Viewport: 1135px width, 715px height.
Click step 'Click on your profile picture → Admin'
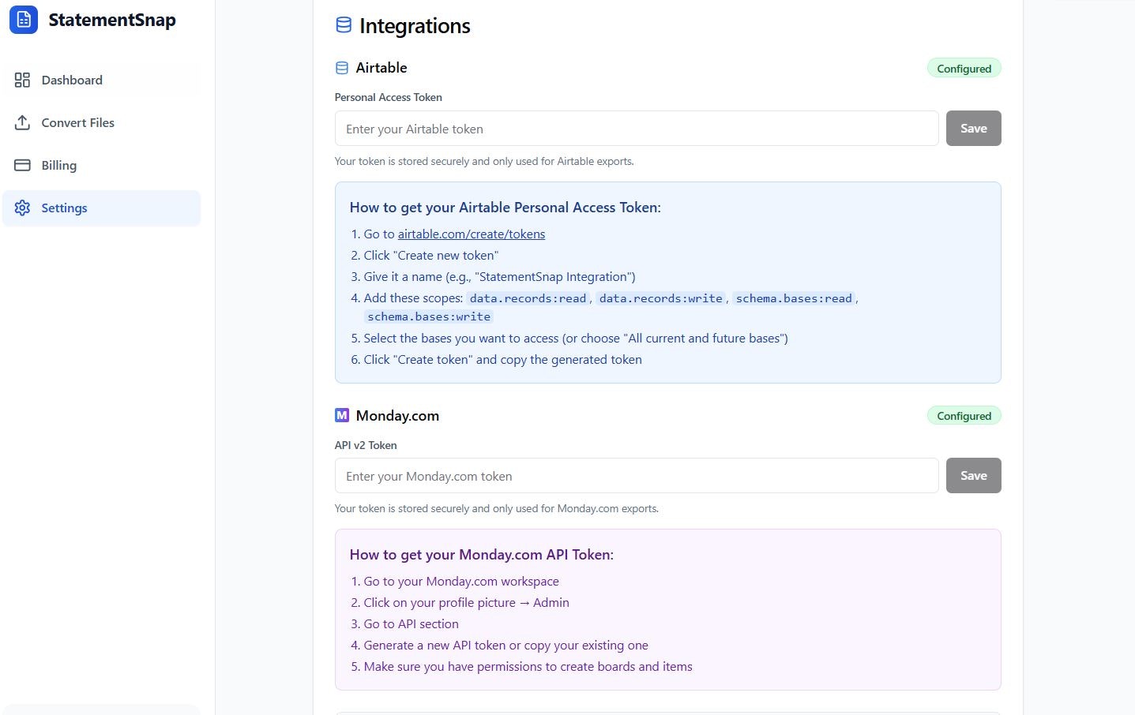[x=466, y=603]
